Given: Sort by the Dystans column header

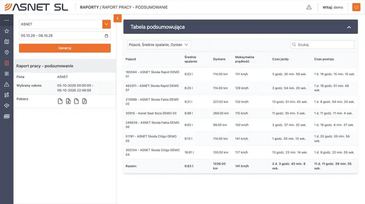Looking at the screenshot, I should (x=219, y=59).
